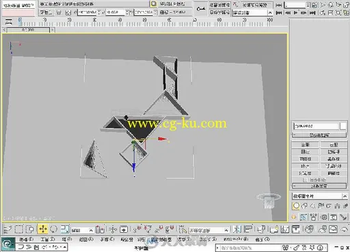Toggle the Window/Crossing selection mode
350x252 pixels.
coord(30,229)
